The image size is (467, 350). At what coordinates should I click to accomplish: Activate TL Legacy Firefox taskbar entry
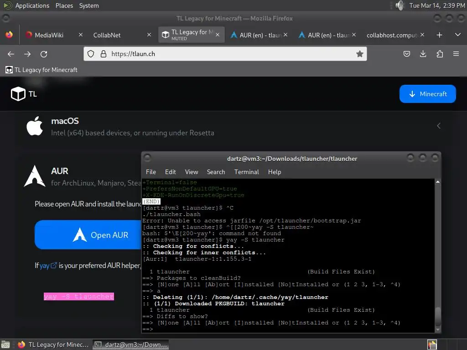tap(53, 345)
